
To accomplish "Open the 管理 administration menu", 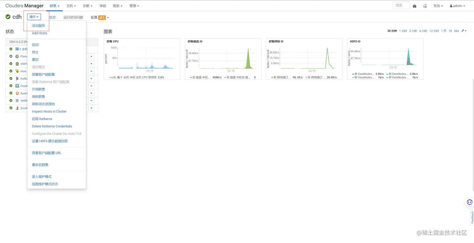I will click(134, 6).
